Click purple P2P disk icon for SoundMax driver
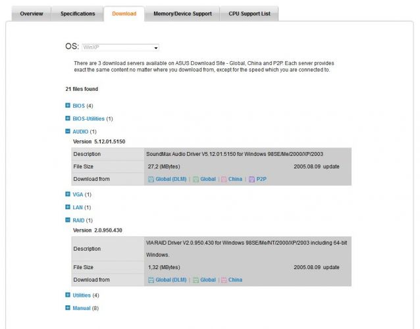 pos(251,180)
